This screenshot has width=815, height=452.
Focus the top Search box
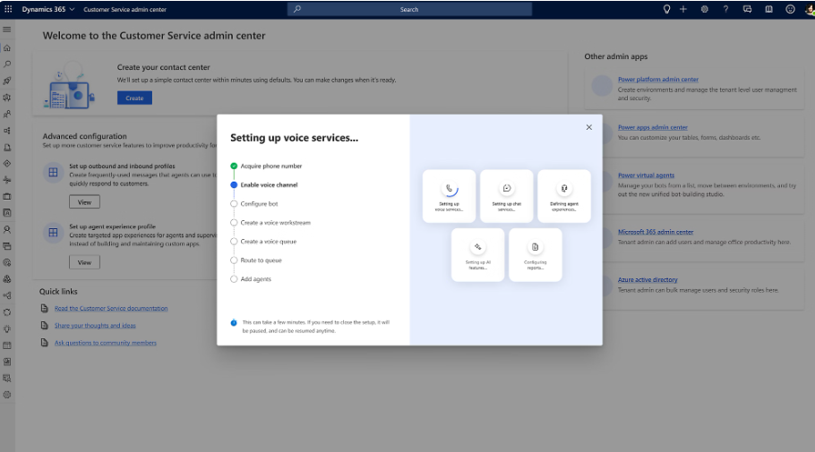pos(409,9)
